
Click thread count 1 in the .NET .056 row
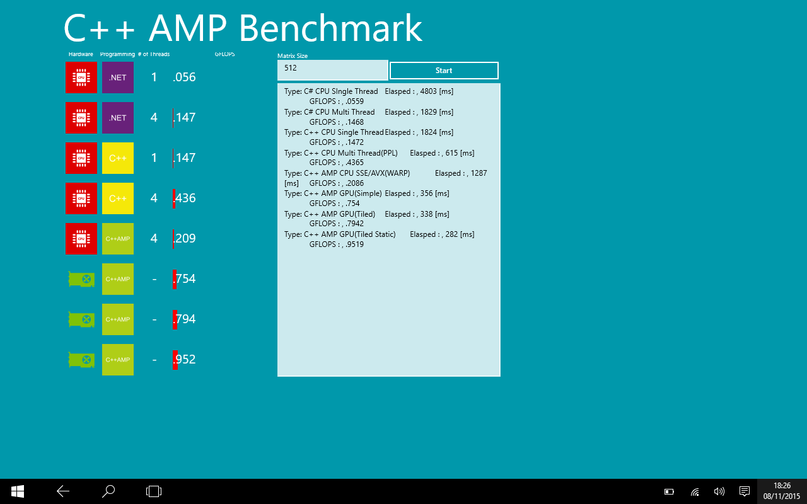coord(154,77)
